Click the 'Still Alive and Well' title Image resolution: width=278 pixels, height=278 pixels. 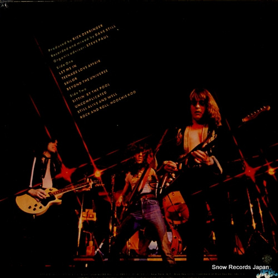point(97,103)
